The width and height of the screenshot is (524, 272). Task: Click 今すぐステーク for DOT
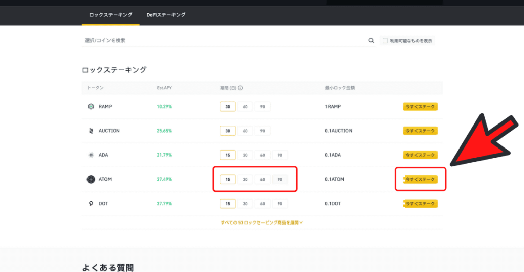click(x=420, y=204)
